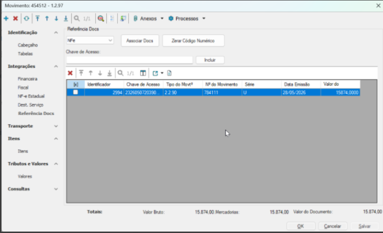The height and width of the screenshot is (233, 383).
Task: Click the column layout icon in grid toolbar
Action: click(x=143, y=73)
